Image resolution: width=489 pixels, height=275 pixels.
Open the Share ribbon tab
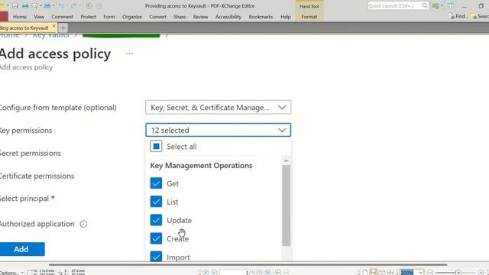(x=180, y=17)
